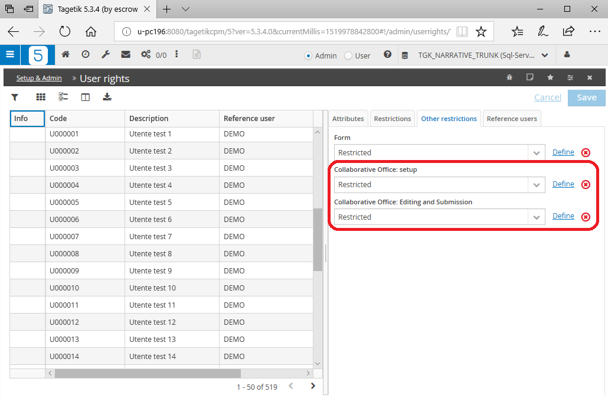Go to next page of user list
The image size is (608, 398).
(x=313, y=386)
